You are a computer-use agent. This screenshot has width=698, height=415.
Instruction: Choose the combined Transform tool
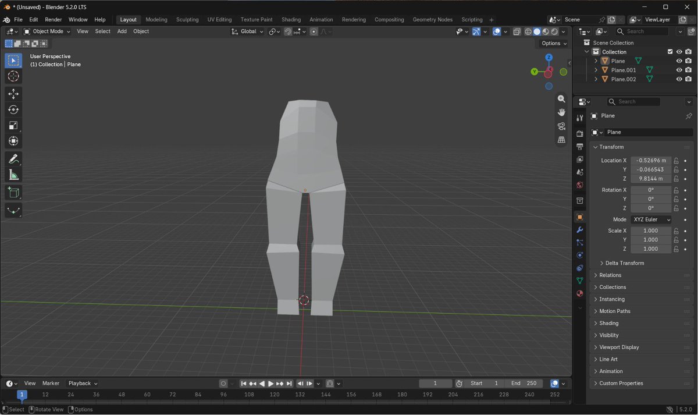pyautogui.click(x=13, y=141)
